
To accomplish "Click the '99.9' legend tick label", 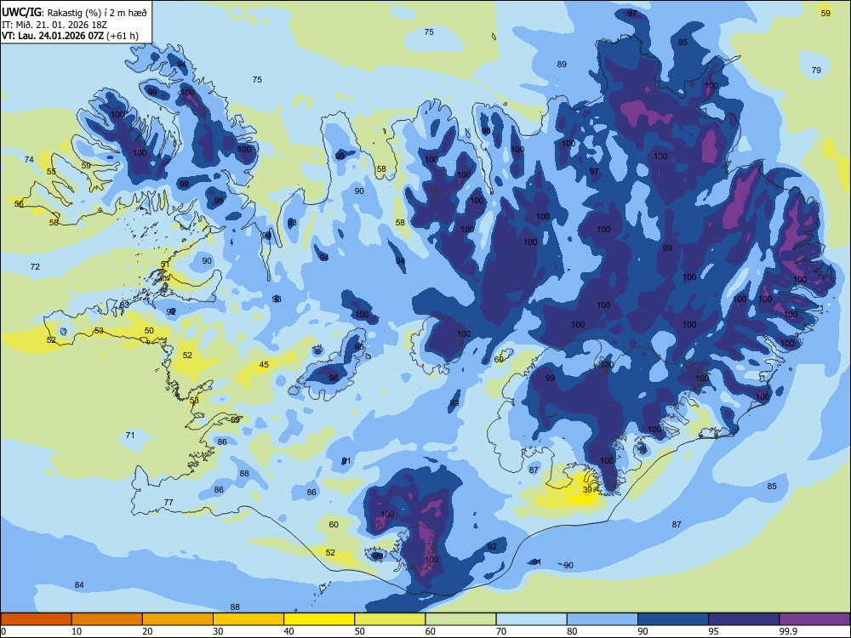I will 788,631.
